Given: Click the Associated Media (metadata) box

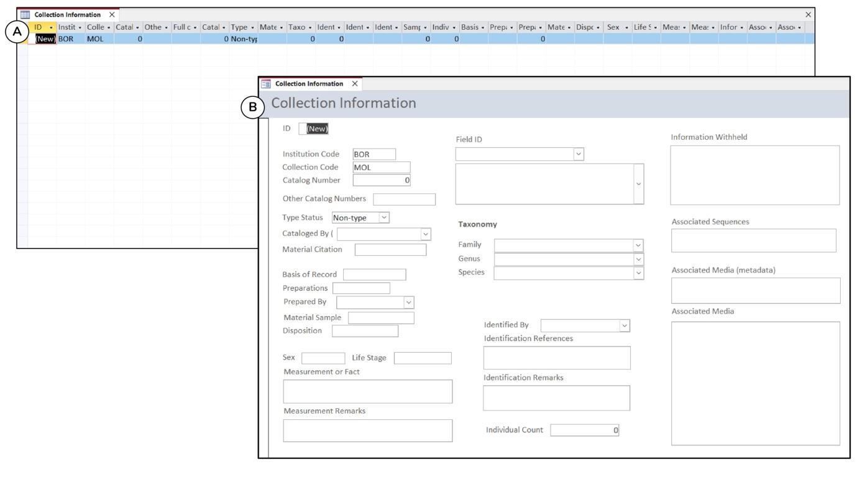Looking at the screenshot, I should click(x=756, y=290).
